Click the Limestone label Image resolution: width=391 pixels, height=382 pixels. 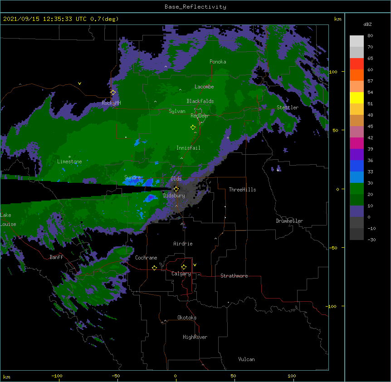[x=69, y=162]
